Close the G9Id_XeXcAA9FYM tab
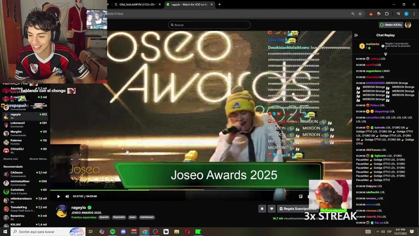Viewport: 419px width, 236px height. point(160,5)
